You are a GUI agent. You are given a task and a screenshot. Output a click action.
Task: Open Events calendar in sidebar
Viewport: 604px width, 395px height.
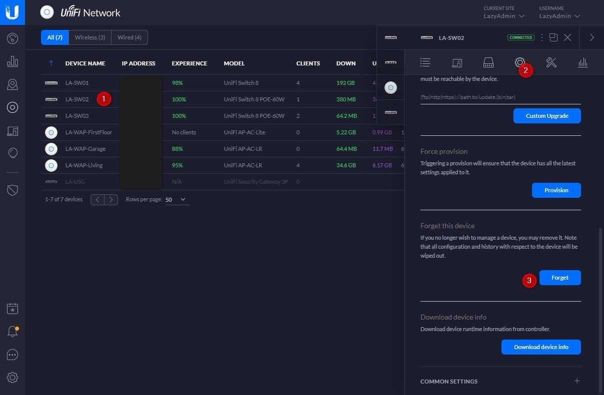(12, 308)
